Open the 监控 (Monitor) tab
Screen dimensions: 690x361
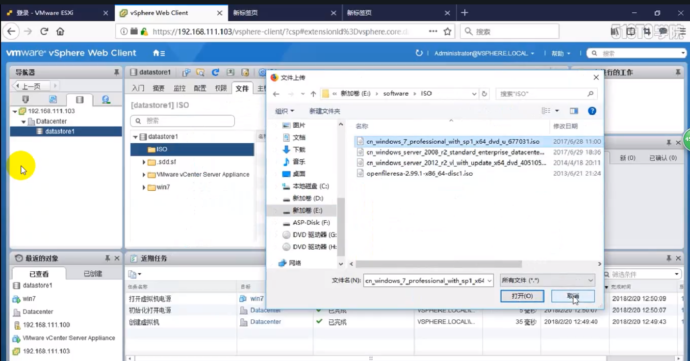click(179, 88)
